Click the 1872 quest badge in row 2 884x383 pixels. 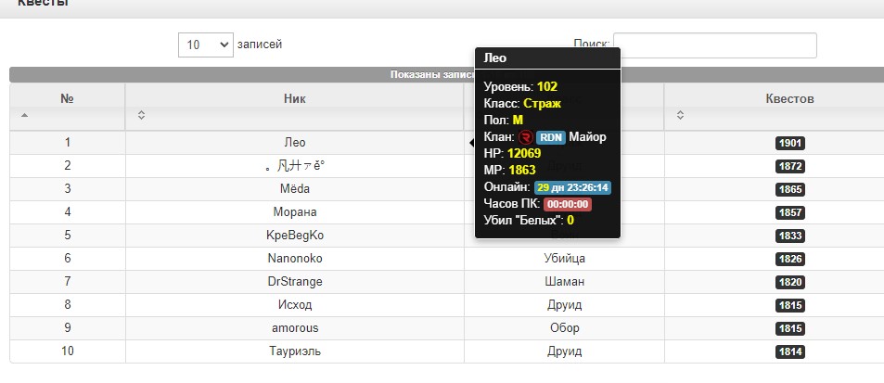coord(789,166)
